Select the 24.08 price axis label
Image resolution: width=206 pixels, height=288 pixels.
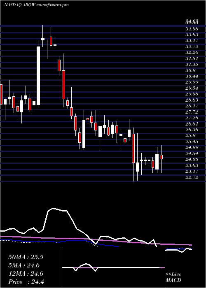click(192, 159)
